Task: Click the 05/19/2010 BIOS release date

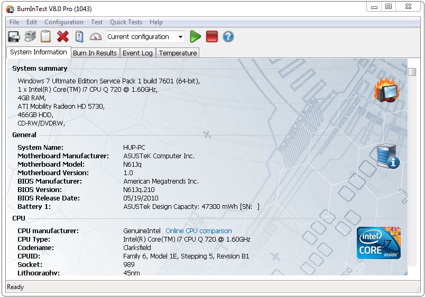Action: pos(141,198)
